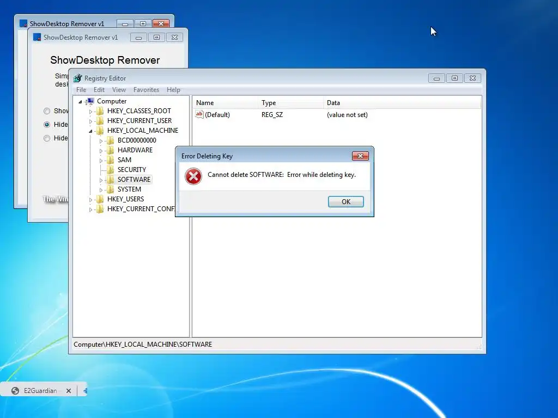The height and width of the screenshot is (418, 558).
Task: Open the File menu in Registry Editor
Action: [81, 90]
